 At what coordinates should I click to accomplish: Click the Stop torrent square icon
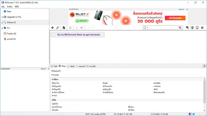[82, 28]
